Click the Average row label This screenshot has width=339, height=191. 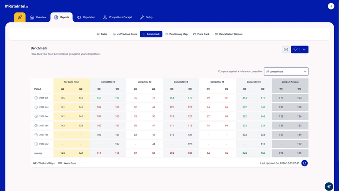(38, 153)
